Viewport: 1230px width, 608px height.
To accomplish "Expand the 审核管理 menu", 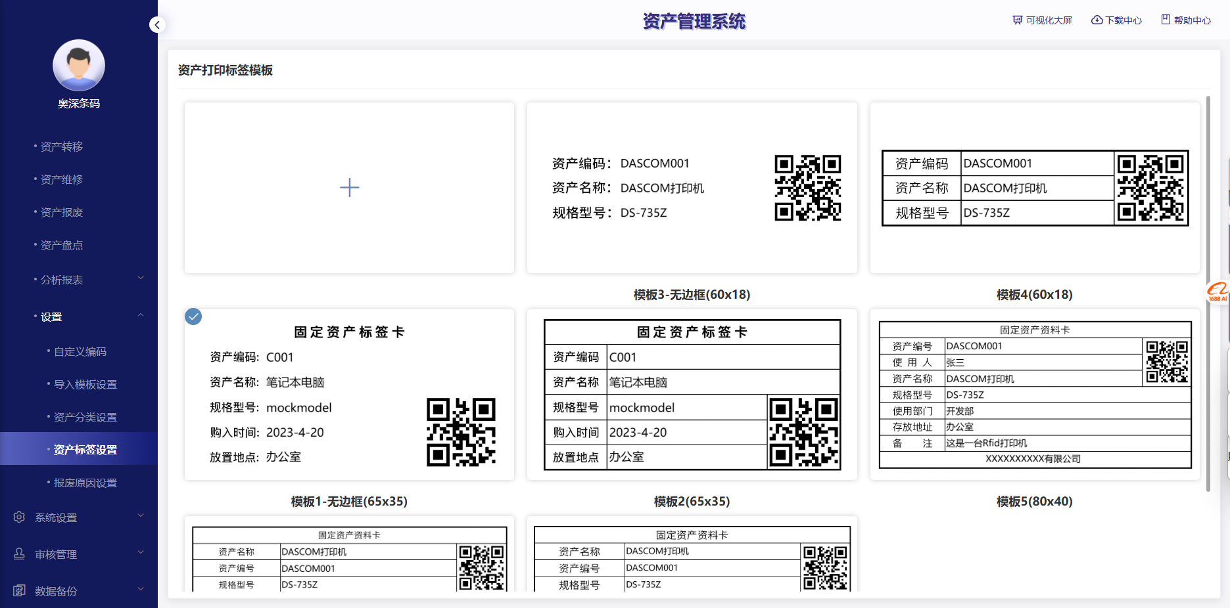I will click(140, 553).
